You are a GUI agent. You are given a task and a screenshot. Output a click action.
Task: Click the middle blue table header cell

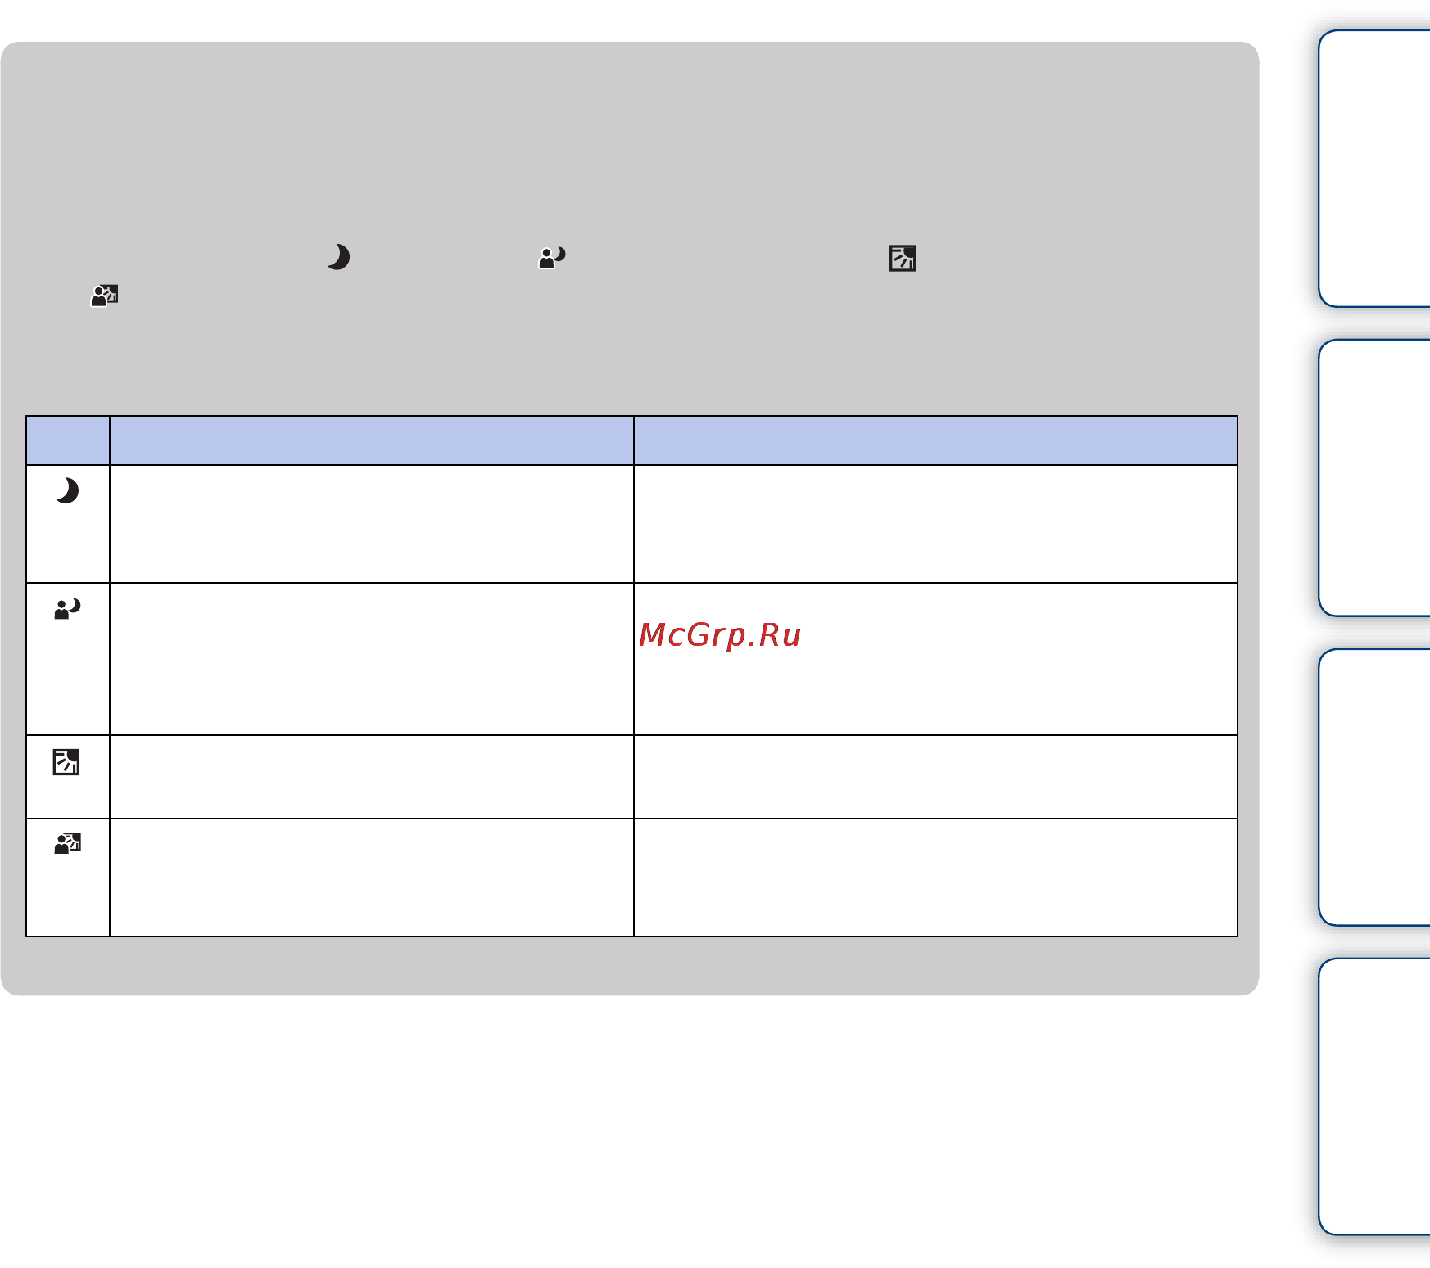click(372, 440)
